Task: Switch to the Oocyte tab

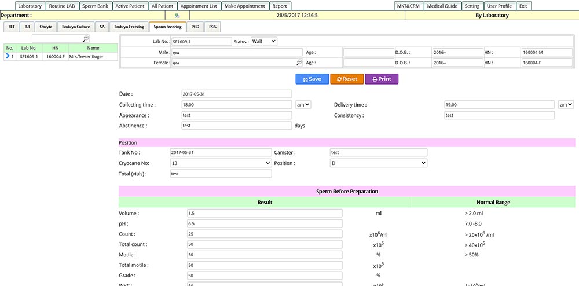Action: [46, 27]
